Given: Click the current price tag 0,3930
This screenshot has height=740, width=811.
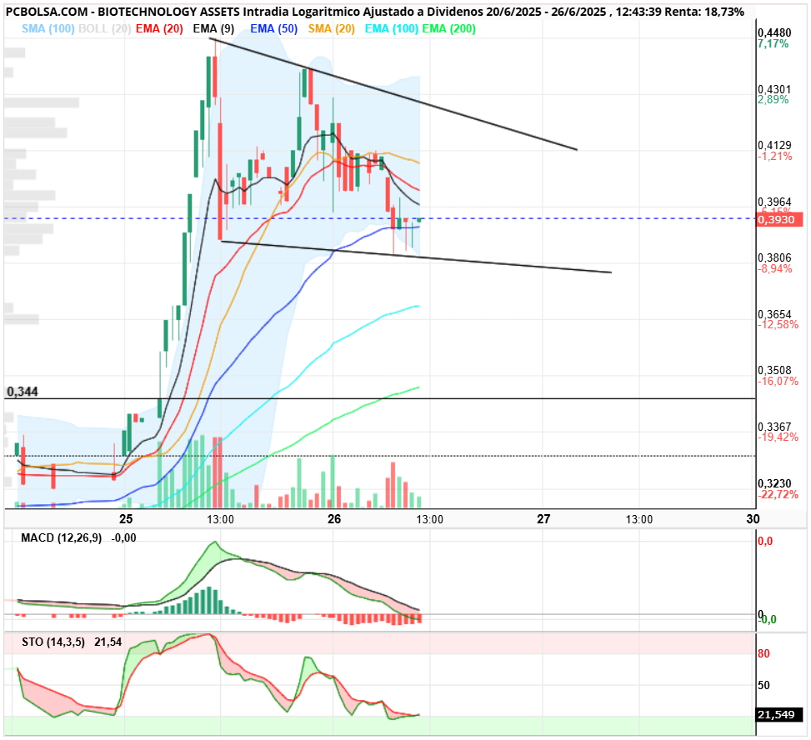Looking at the screenshot, I should click(x=779, y=219).
